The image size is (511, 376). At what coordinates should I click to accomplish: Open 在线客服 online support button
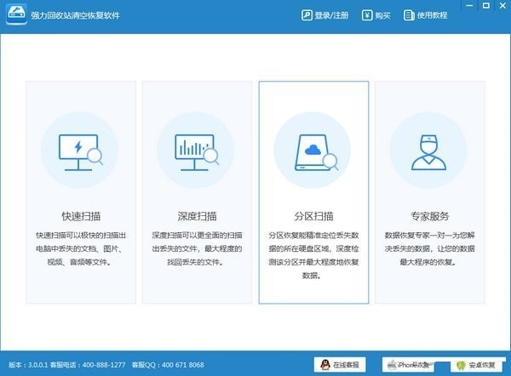click(340, 365)
